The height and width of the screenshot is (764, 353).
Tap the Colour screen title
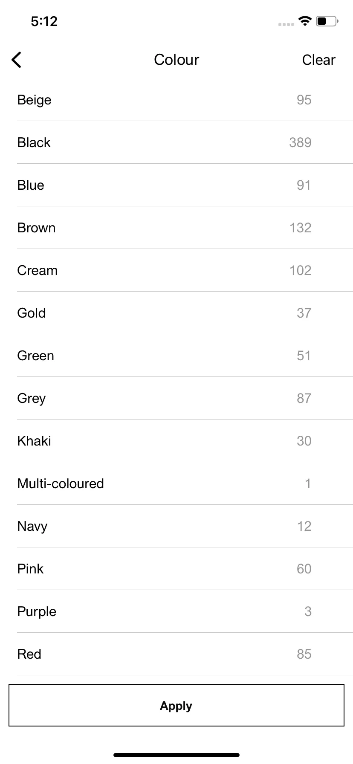click(x=176, y=60)
